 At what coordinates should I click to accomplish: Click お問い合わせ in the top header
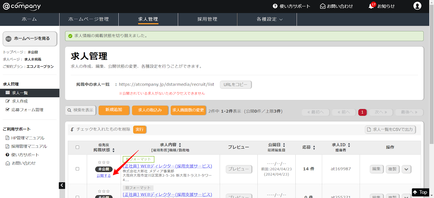tap(336, 6)
